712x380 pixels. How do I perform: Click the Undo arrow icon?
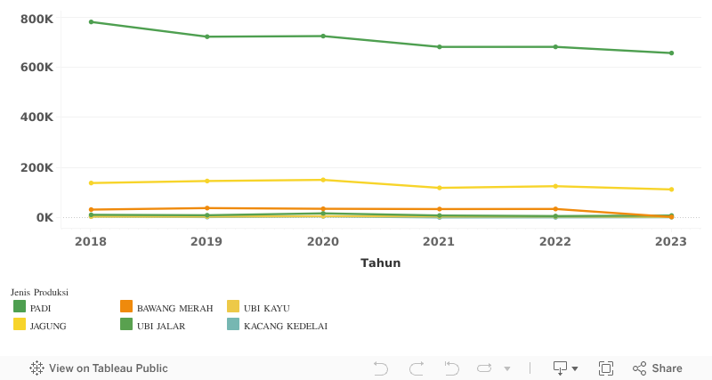(x=381, y=368)
